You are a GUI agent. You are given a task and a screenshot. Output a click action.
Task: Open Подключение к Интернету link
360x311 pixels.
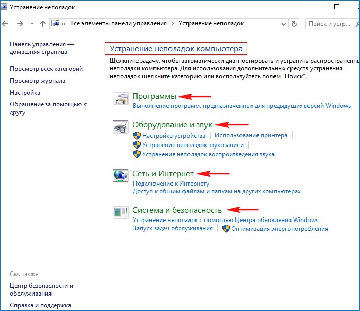171,184
